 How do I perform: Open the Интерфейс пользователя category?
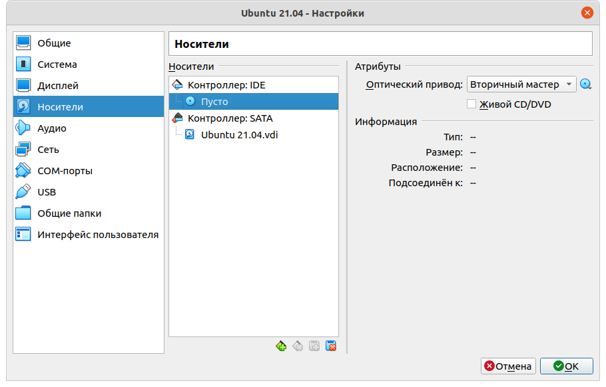(89, 234)
